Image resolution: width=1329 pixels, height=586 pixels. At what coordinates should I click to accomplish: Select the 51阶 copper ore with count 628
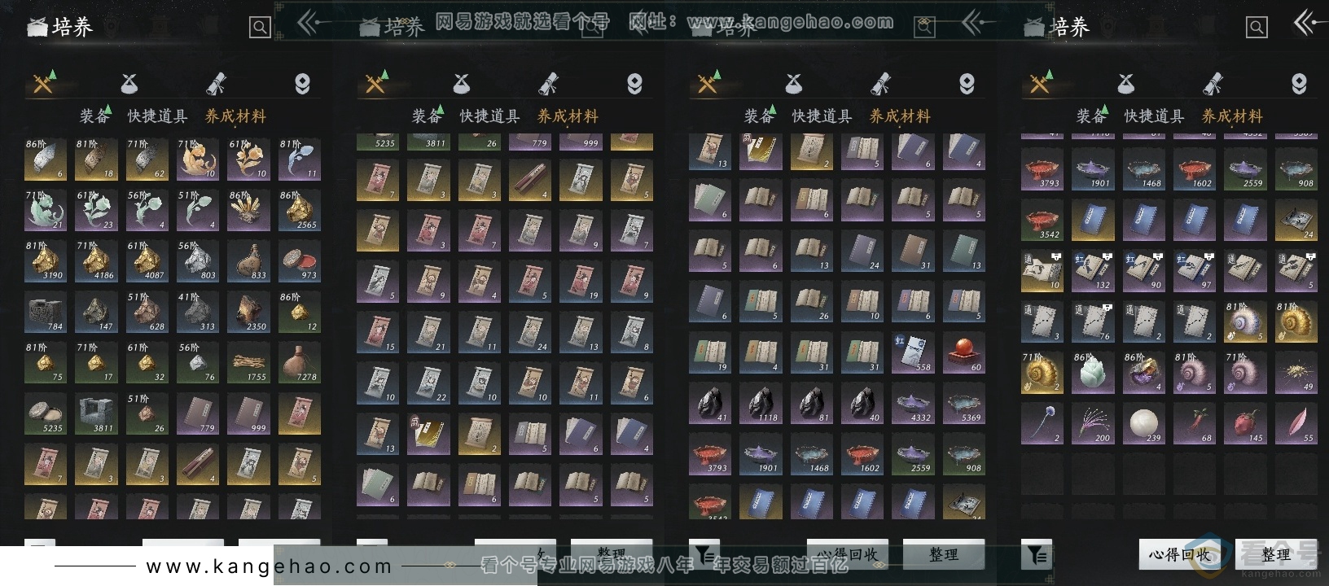point(147,312)
